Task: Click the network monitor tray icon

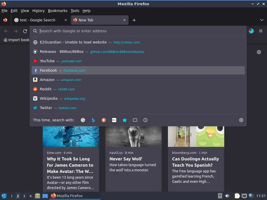Action: click(x=244, y=196)
